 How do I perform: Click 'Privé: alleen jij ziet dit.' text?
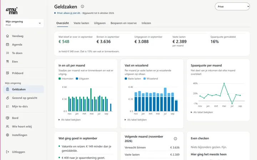(x=69, y=13)
